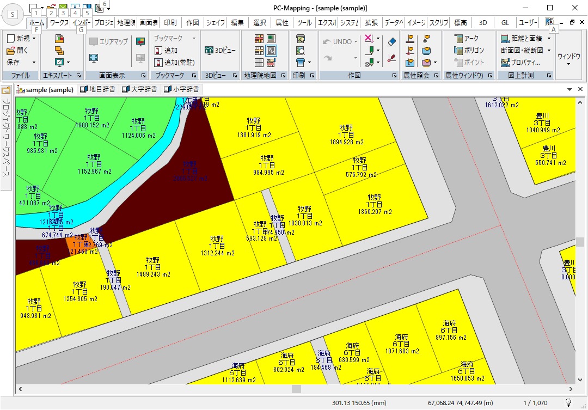The width and height of the screenshot is (588, 410).
Task: Click the parcel labeled 1071.683 m2
Action: pyautogui.click(x=401, y=343)
